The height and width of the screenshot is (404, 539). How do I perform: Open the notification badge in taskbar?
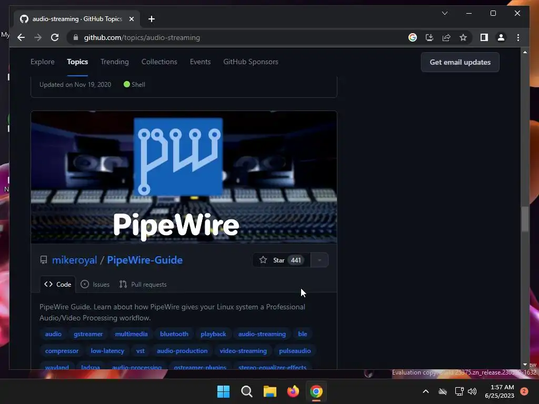pos(524,391)
